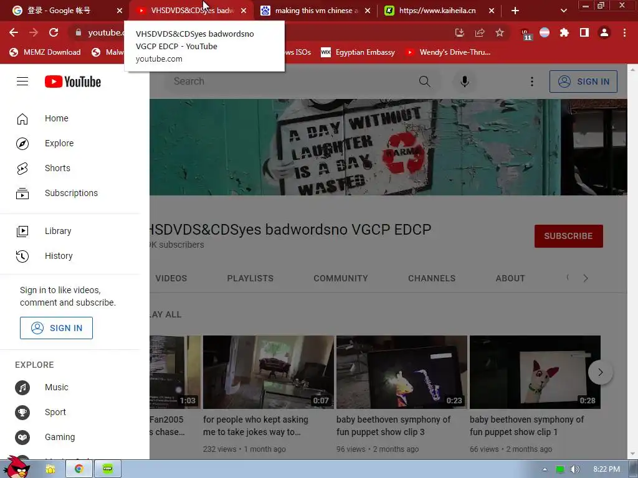
Task: Click SIGN IN in the top right
Action: (x=583, y=82)
